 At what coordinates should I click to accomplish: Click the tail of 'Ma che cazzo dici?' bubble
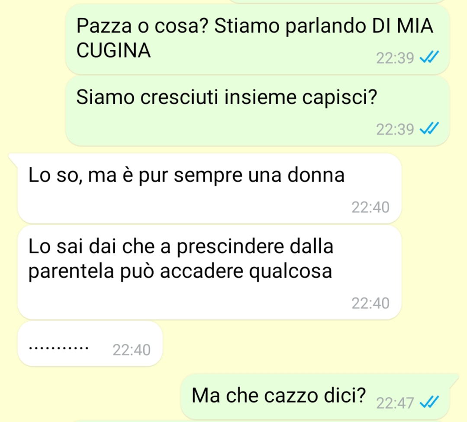pyautogui.click(x=454, y=380)
